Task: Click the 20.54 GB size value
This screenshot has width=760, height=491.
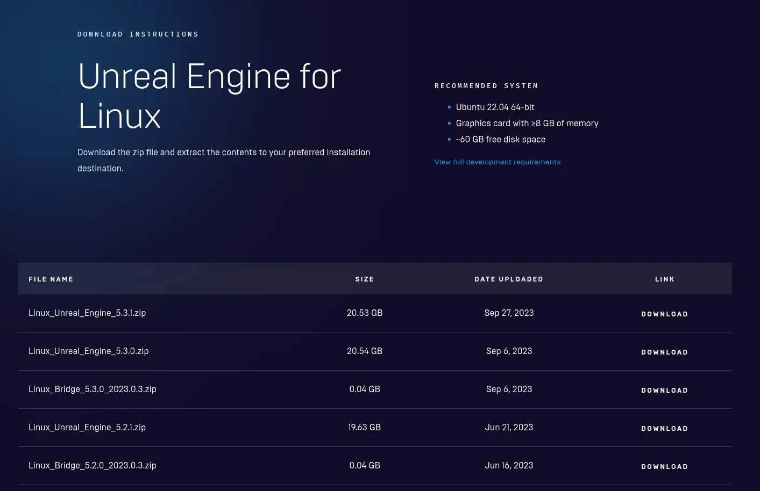Action: [x=365, y=351]
